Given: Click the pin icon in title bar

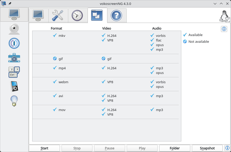Looking at the screenshot, I should pos(10,4).
